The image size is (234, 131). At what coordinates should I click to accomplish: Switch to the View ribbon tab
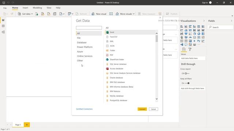49,8
